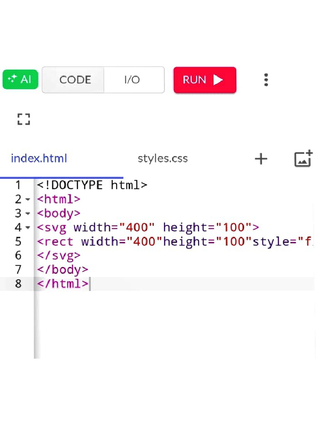Click the empty editor area below the code
The width and height of the screenshot is (319, 425).
(166, 328)
